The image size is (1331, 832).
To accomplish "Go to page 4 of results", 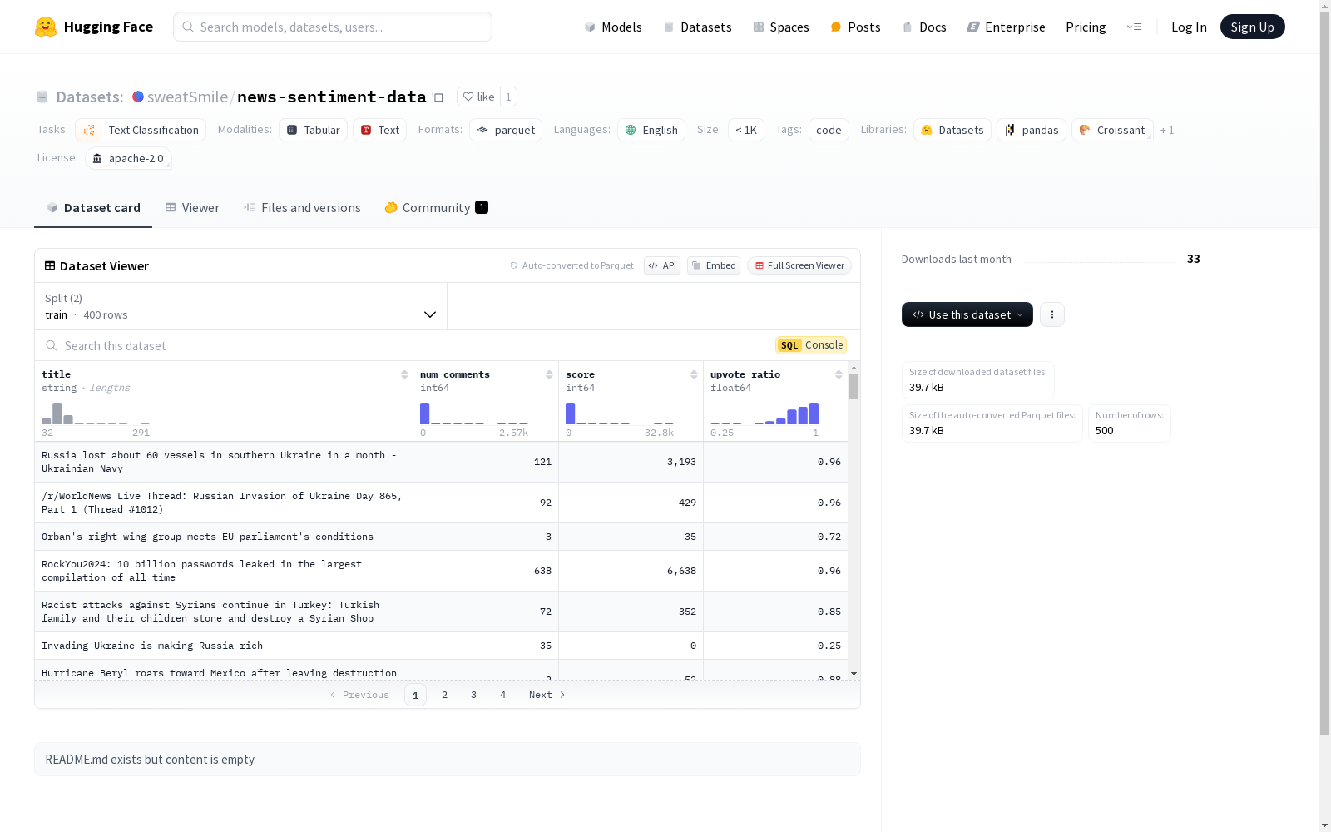I will (502, 695).
